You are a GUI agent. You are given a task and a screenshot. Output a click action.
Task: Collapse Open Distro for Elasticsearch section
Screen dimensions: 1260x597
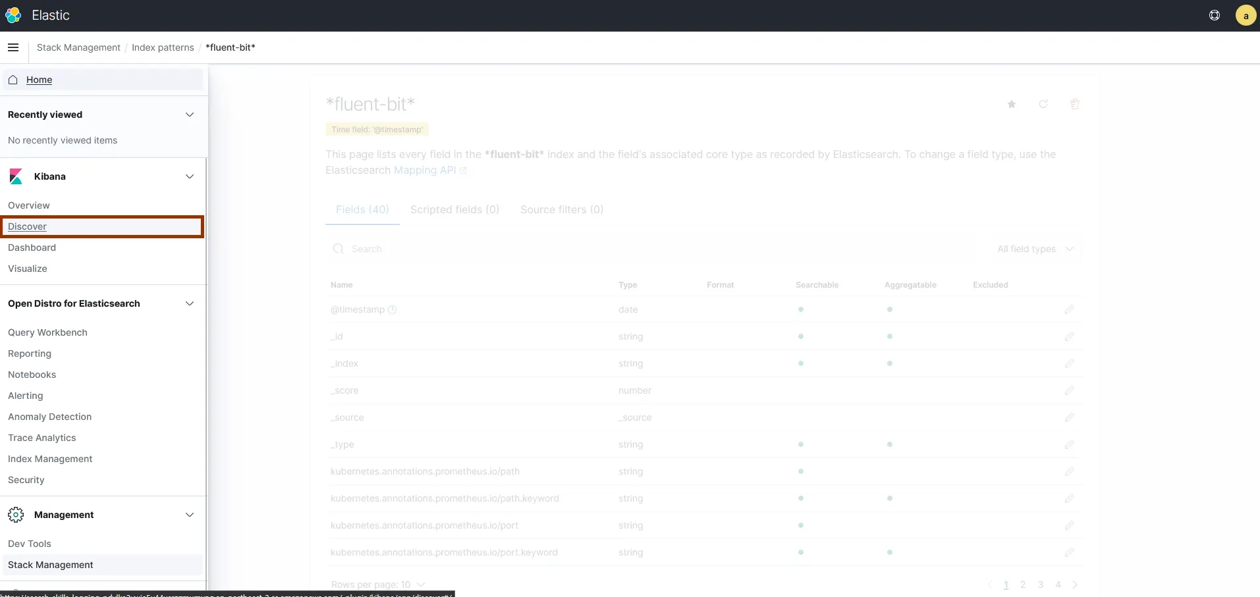[x=190, y=303]
